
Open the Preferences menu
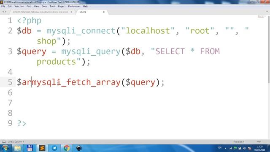click(74, 6)
